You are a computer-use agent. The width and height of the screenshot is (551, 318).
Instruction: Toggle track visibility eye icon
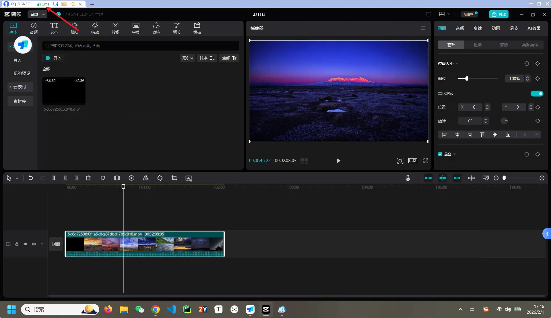[x=26, y=244]
